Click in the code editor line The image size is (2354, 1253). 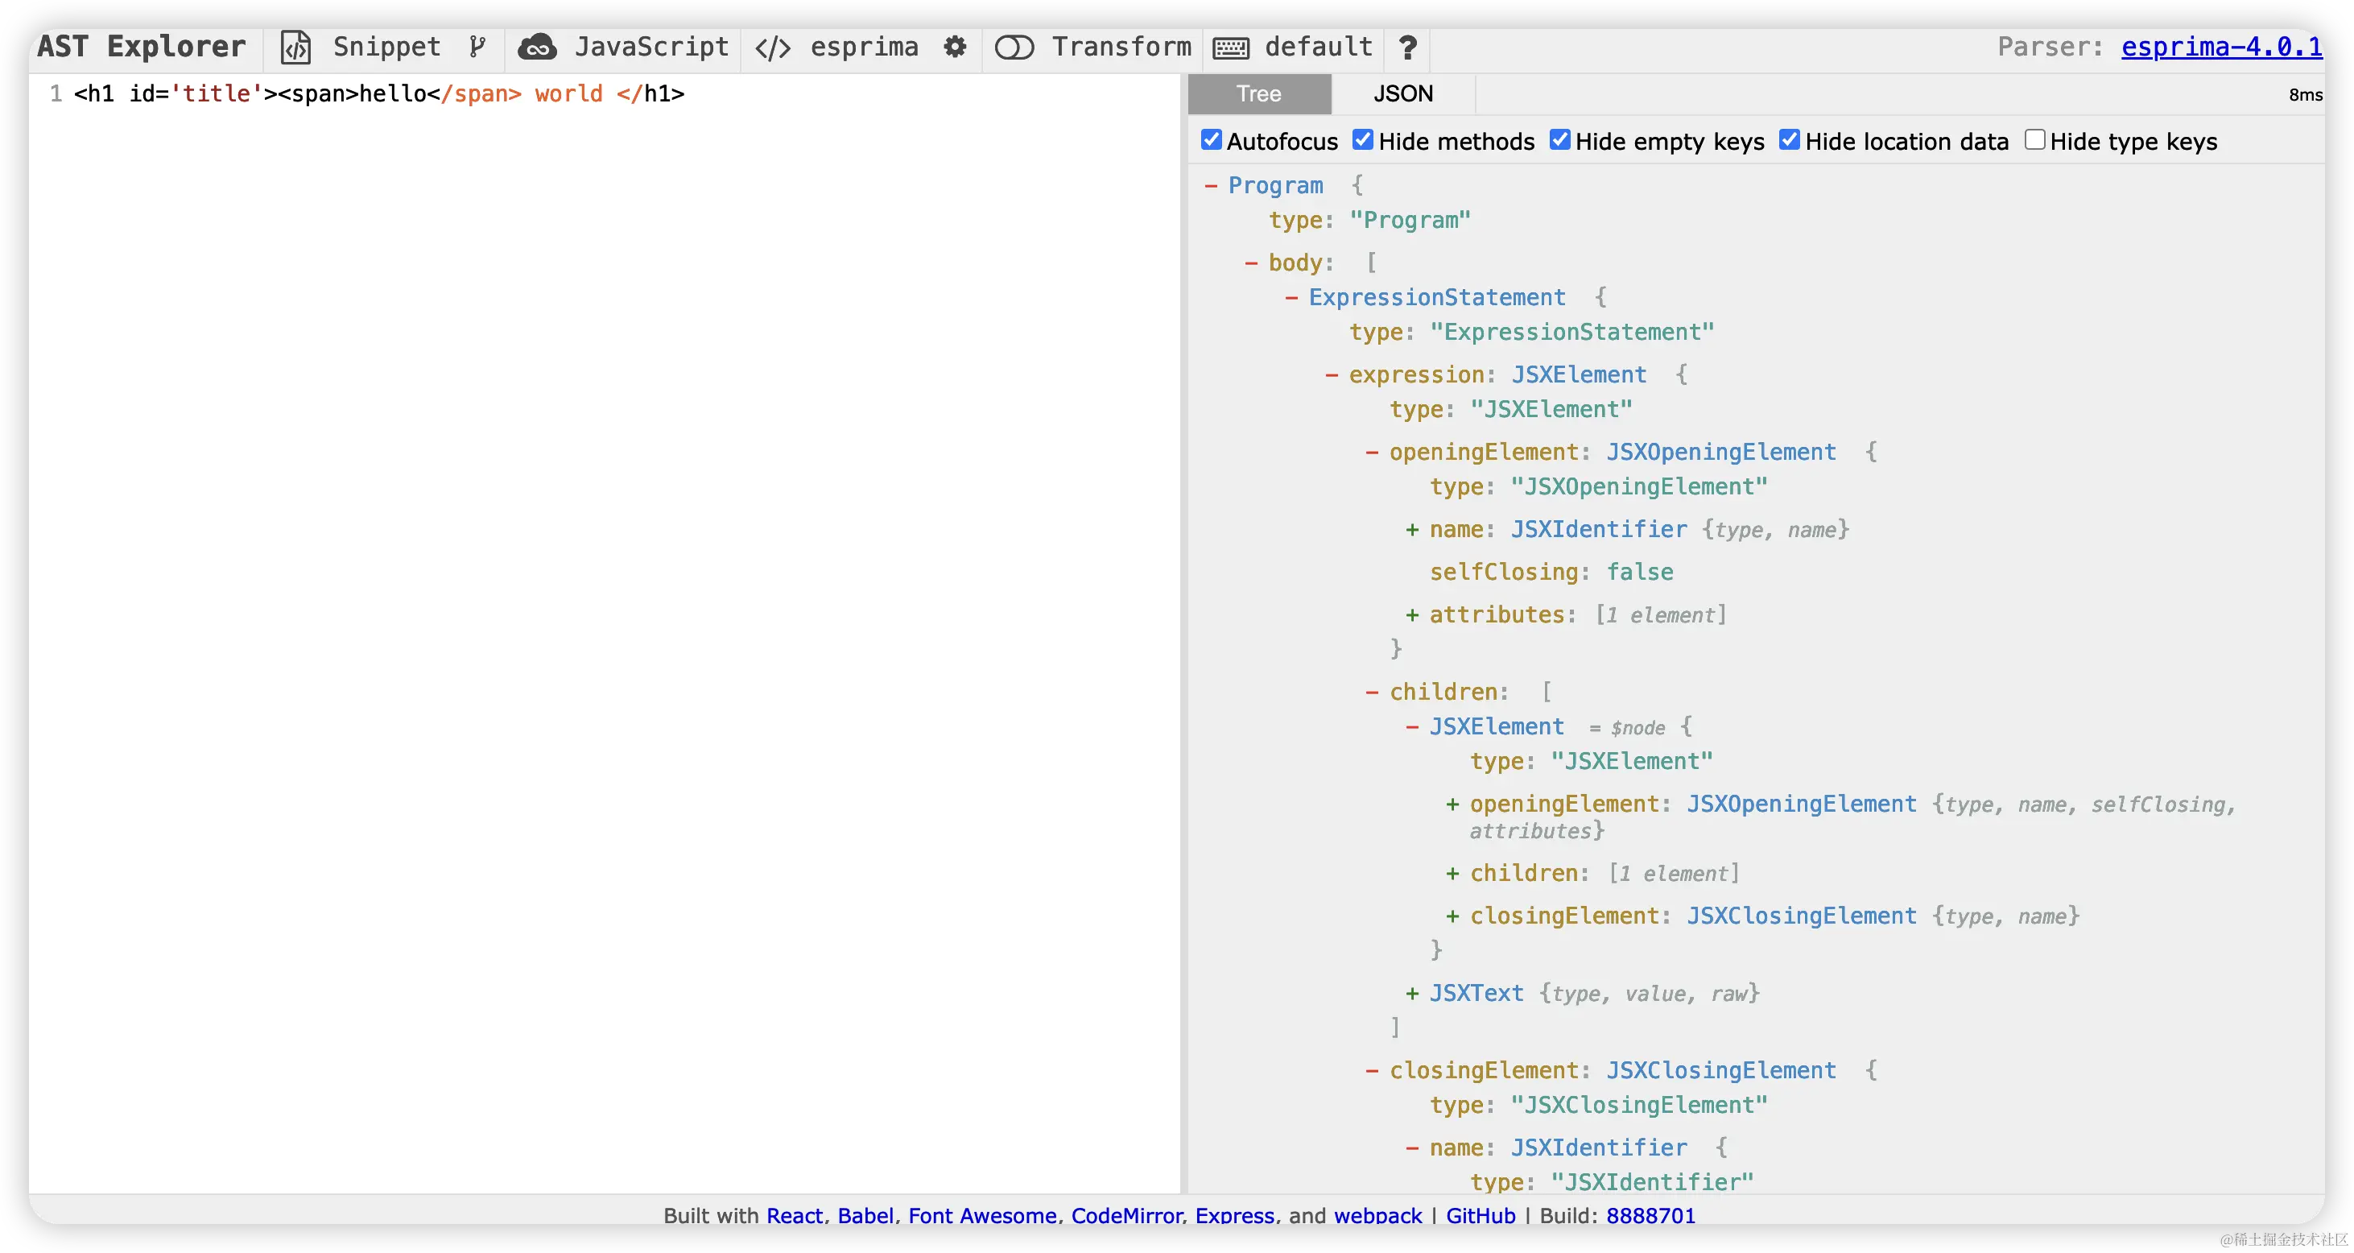click(378, 94)
